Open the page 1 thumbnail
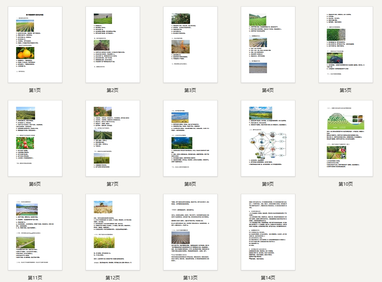The width and height of the screenshot is (382, 282). [35, 45]
